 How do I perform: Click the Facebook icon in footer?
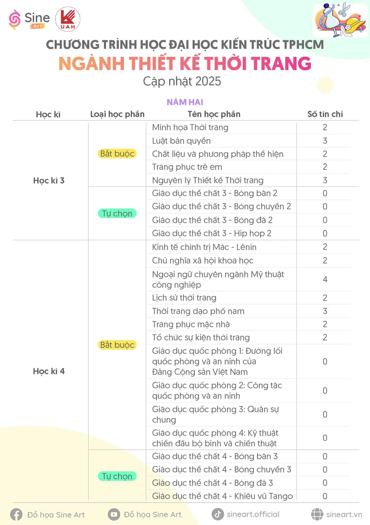[16, 515]
